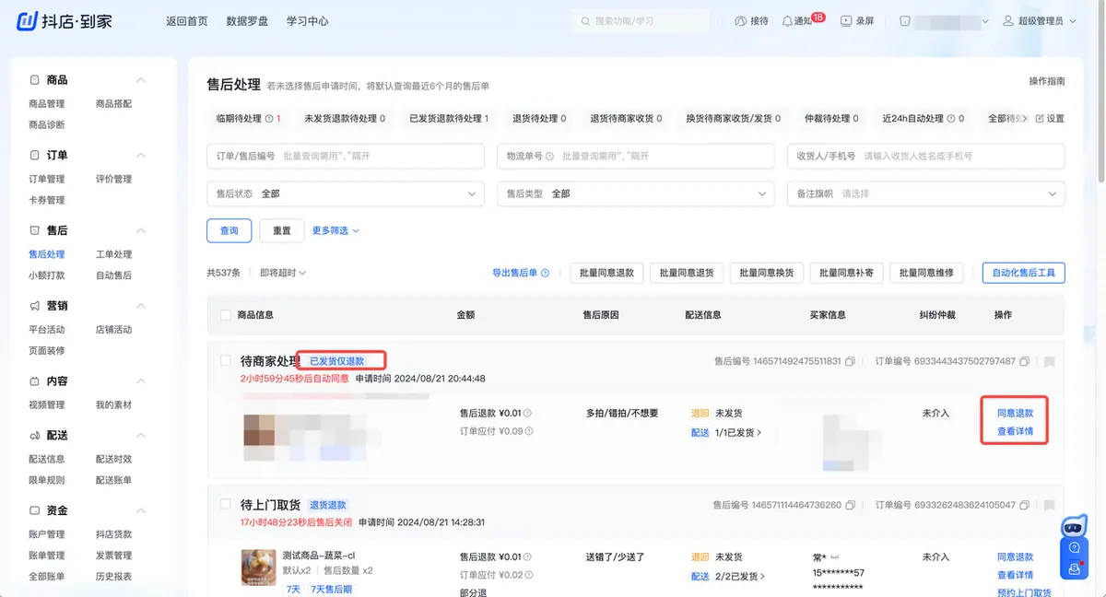Click the 售后 section icon in sidebar
The height and width of the screenshot is (597, 1106).
click(x=35, y=230)
